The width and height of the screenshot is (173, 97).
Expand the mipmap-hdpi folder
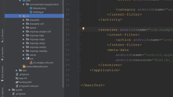point(24,35)
